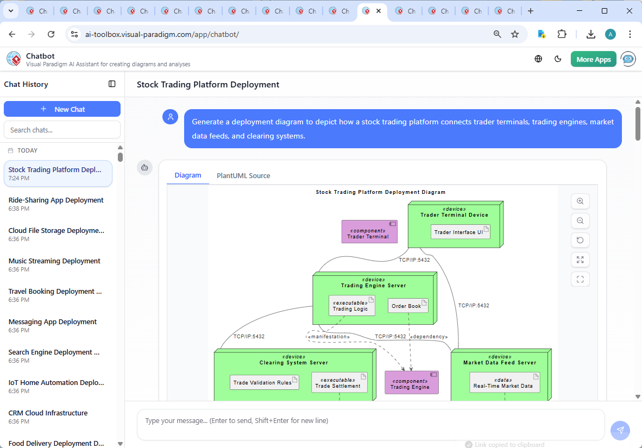
Task: Collapse the Chat History panel
Action: click(x=112, y=84)
